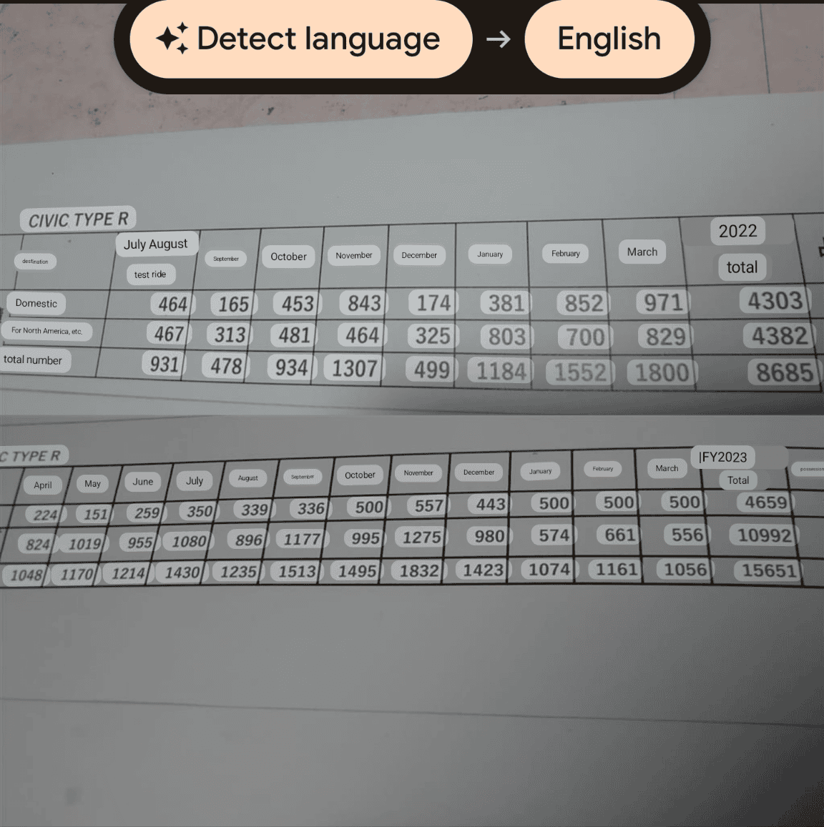The height and width of the screenshot is (827, 824).
Task: Tap the translated text 'July August'
Action: (157, 244)
